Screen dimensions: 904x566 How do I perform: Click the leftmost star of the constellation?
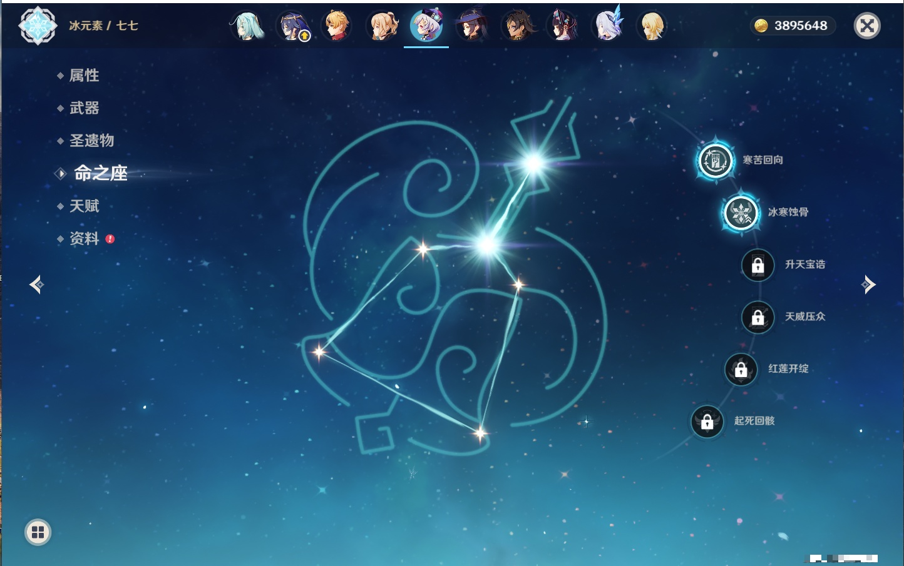[319, 351]
